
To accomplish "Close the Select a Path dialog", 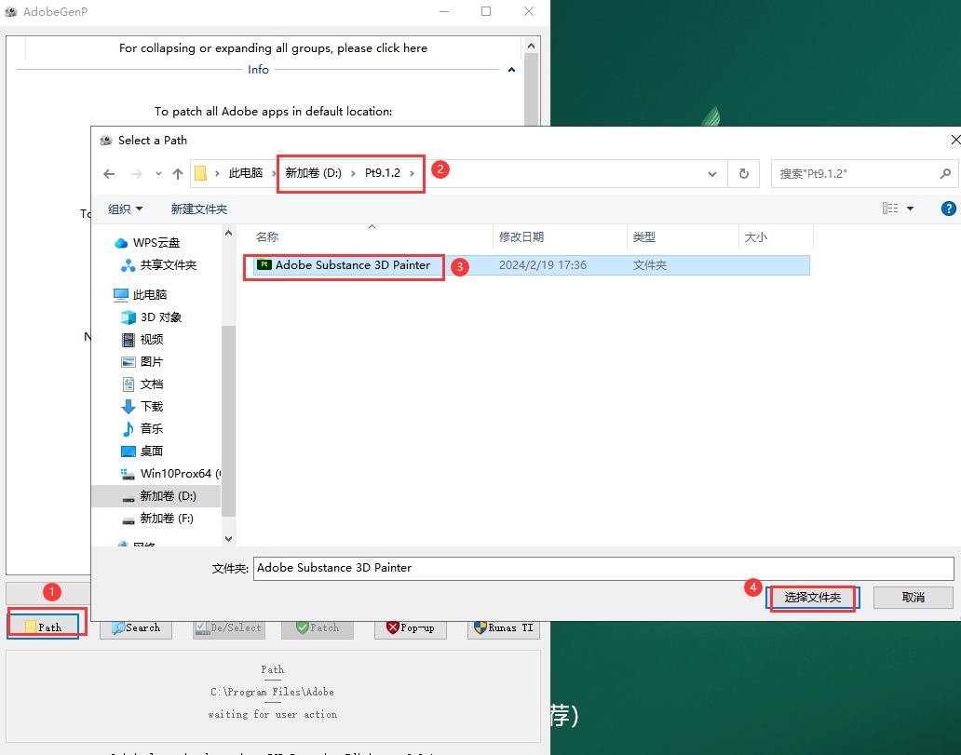I will click(x=954, y=141).
